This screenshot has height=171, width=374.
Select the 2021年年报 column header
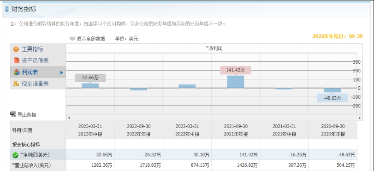coord(236,130)
